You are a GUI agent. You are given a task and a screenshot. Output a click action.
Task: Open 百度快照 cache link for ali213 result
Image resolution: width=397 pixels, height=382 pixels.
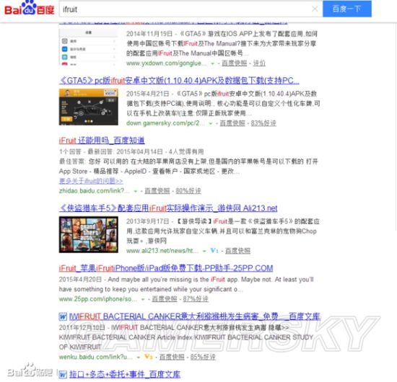237,251
